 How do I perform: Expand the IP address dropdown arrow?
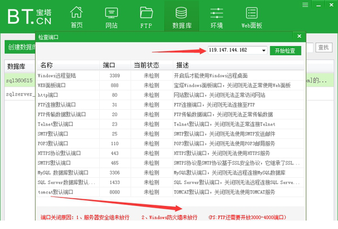(264, 51)
